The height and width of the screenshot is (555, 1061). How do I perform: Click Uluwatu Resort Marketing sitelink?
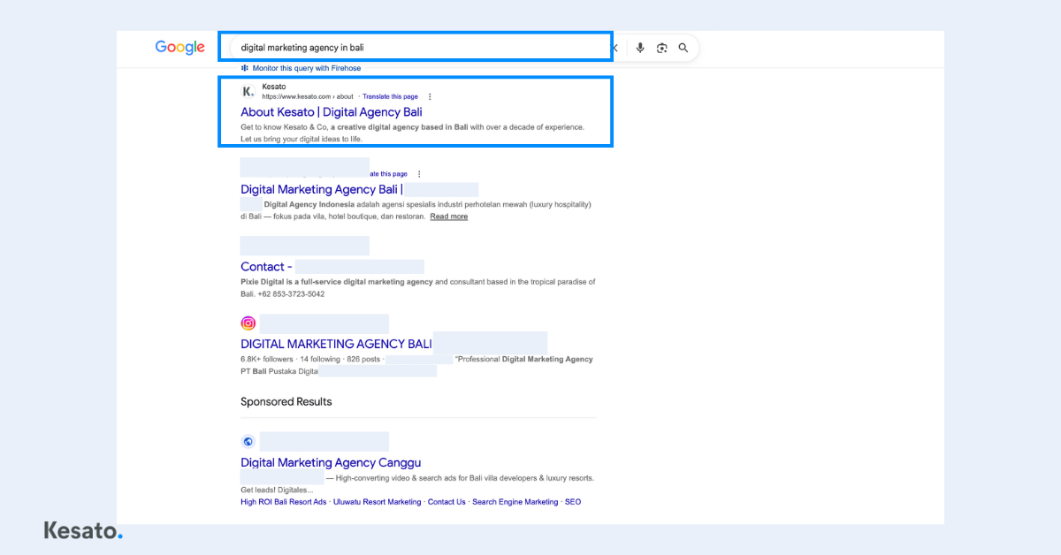point(378,502)
